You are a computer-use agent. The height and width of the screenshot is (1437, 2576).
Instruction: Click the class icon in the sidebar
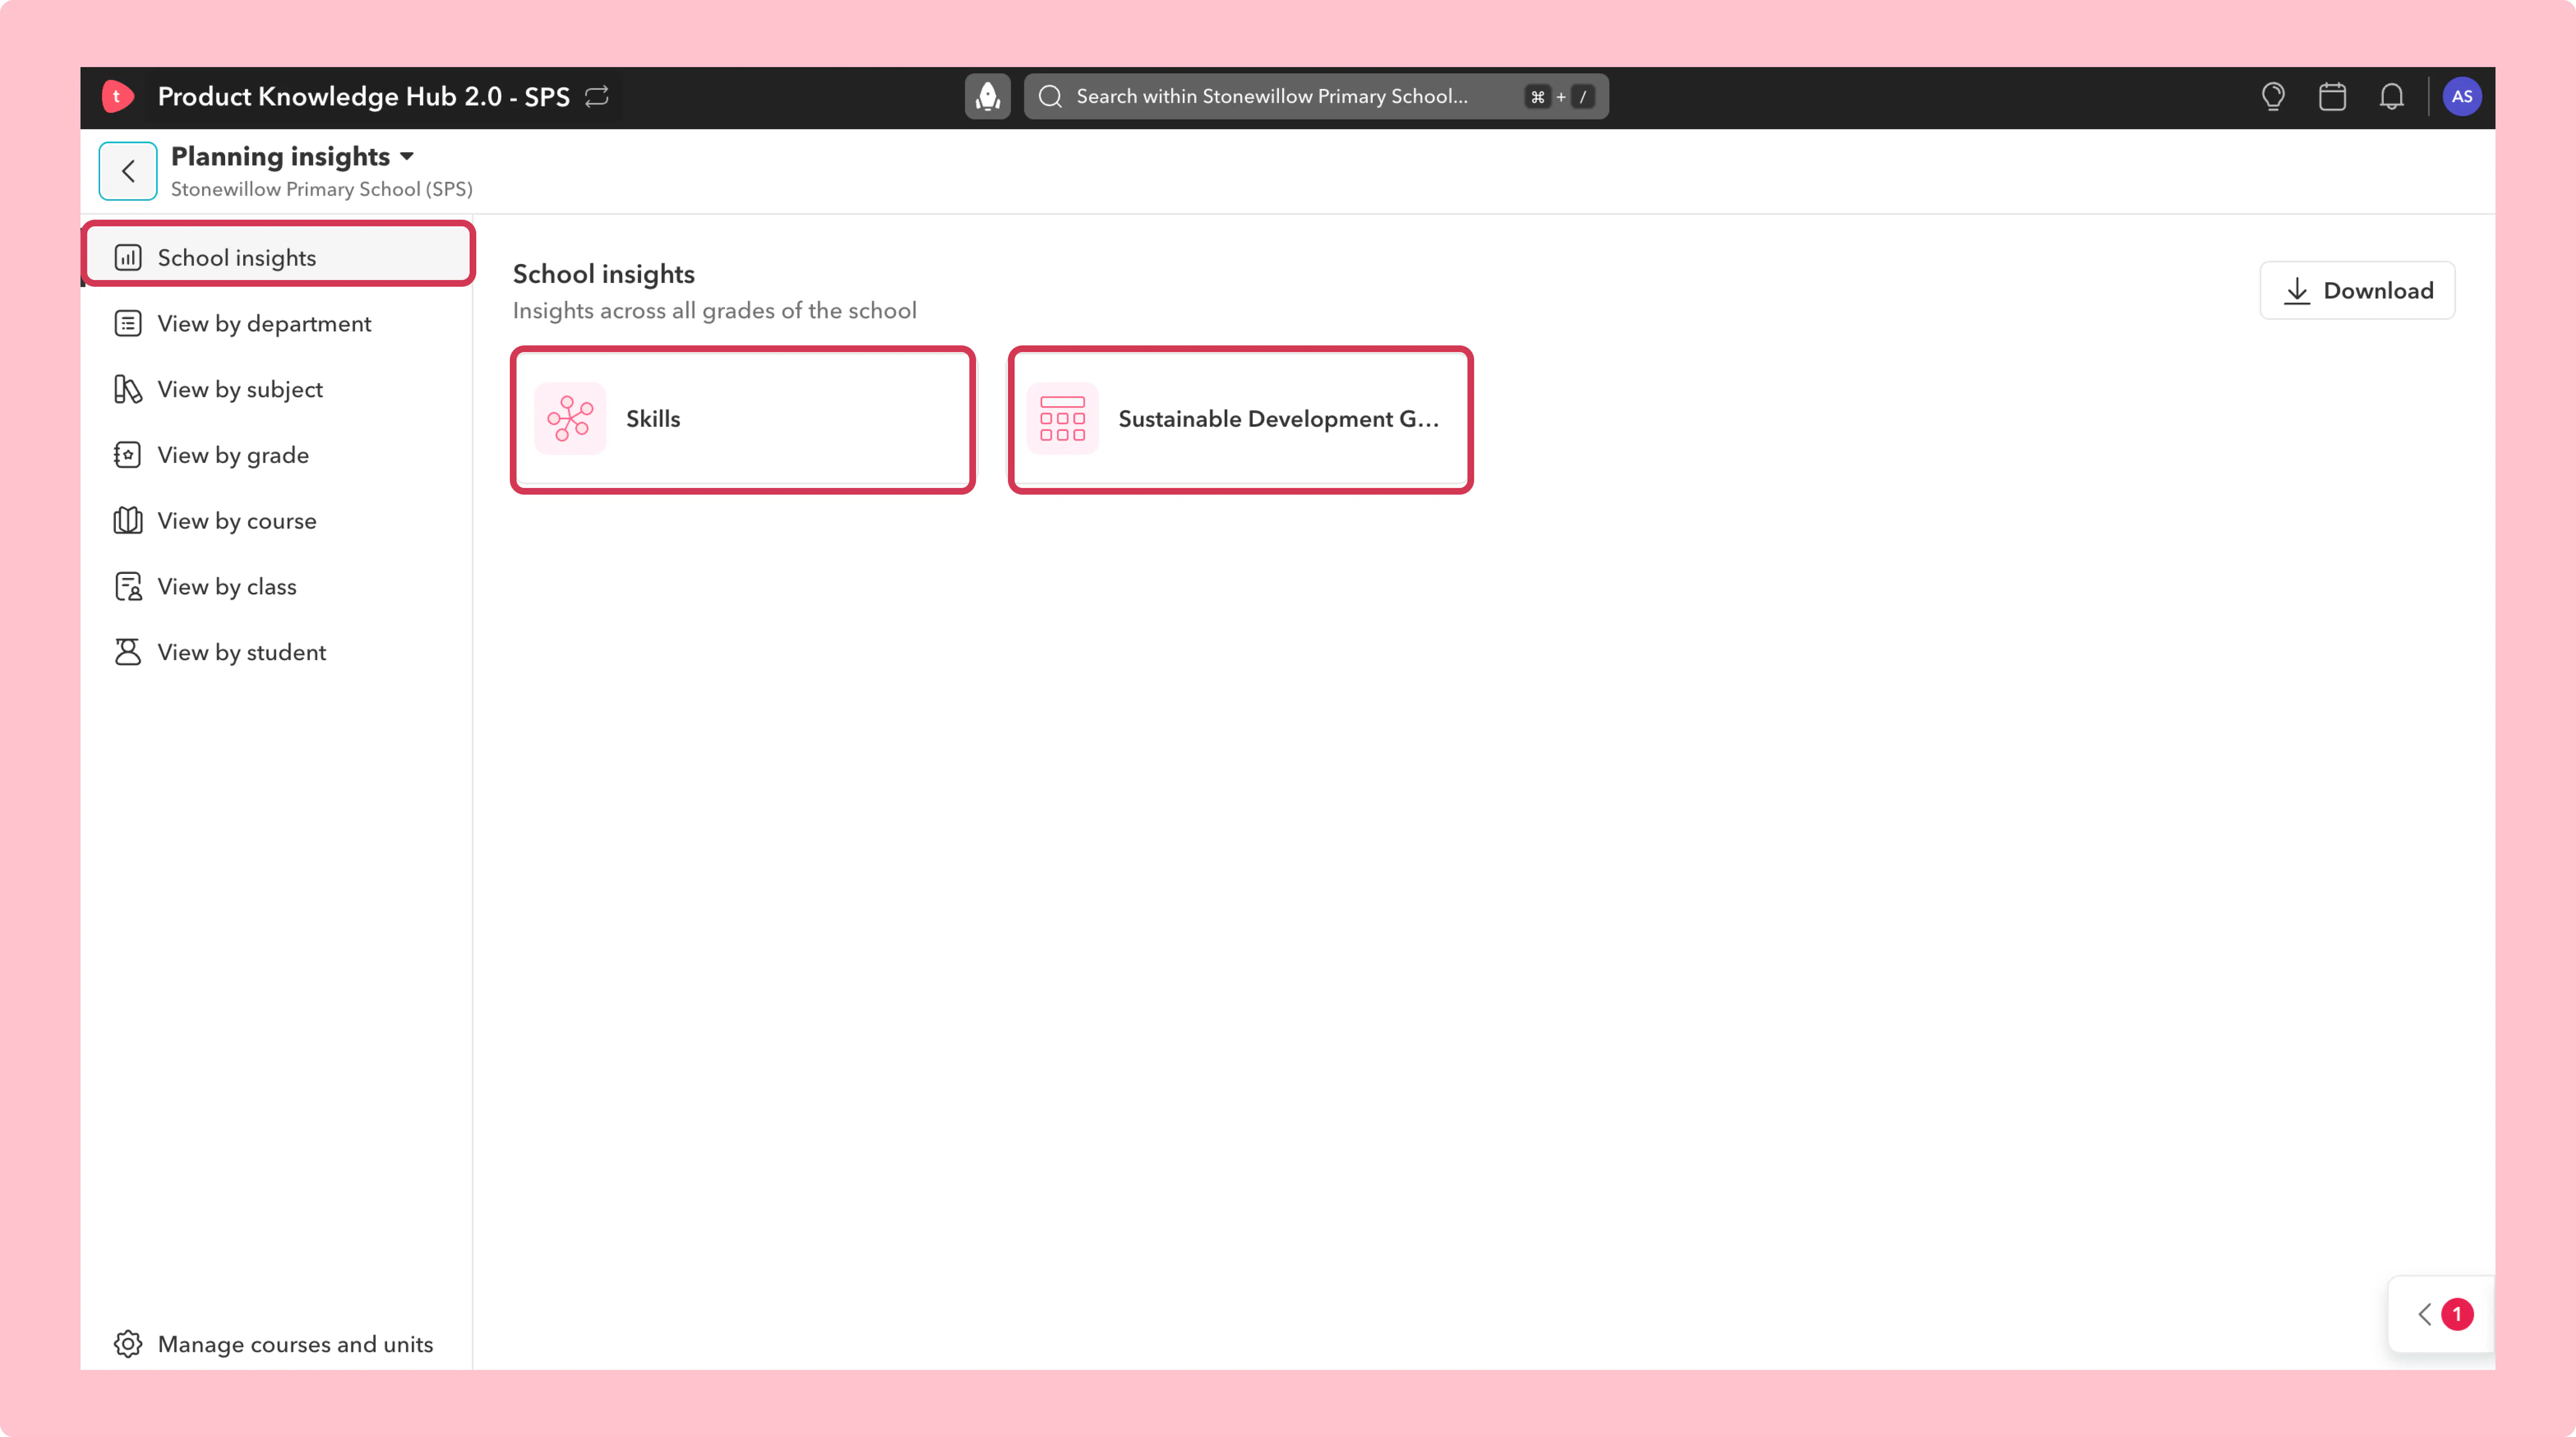pos(128,586)
